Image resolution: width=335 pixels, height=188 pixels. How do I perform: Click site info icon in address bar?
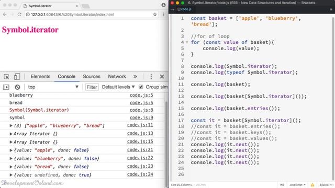click(x=28, y=15)
